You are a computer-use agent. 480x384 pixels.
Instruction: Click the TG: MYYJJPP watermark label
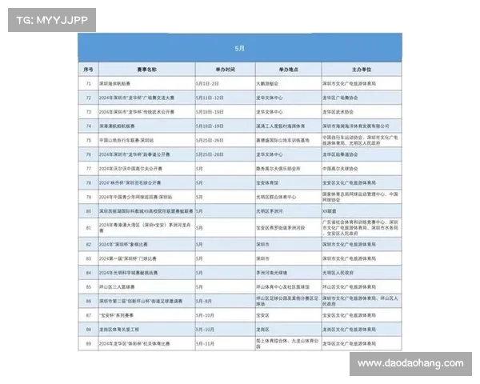[x=51, y=18]
